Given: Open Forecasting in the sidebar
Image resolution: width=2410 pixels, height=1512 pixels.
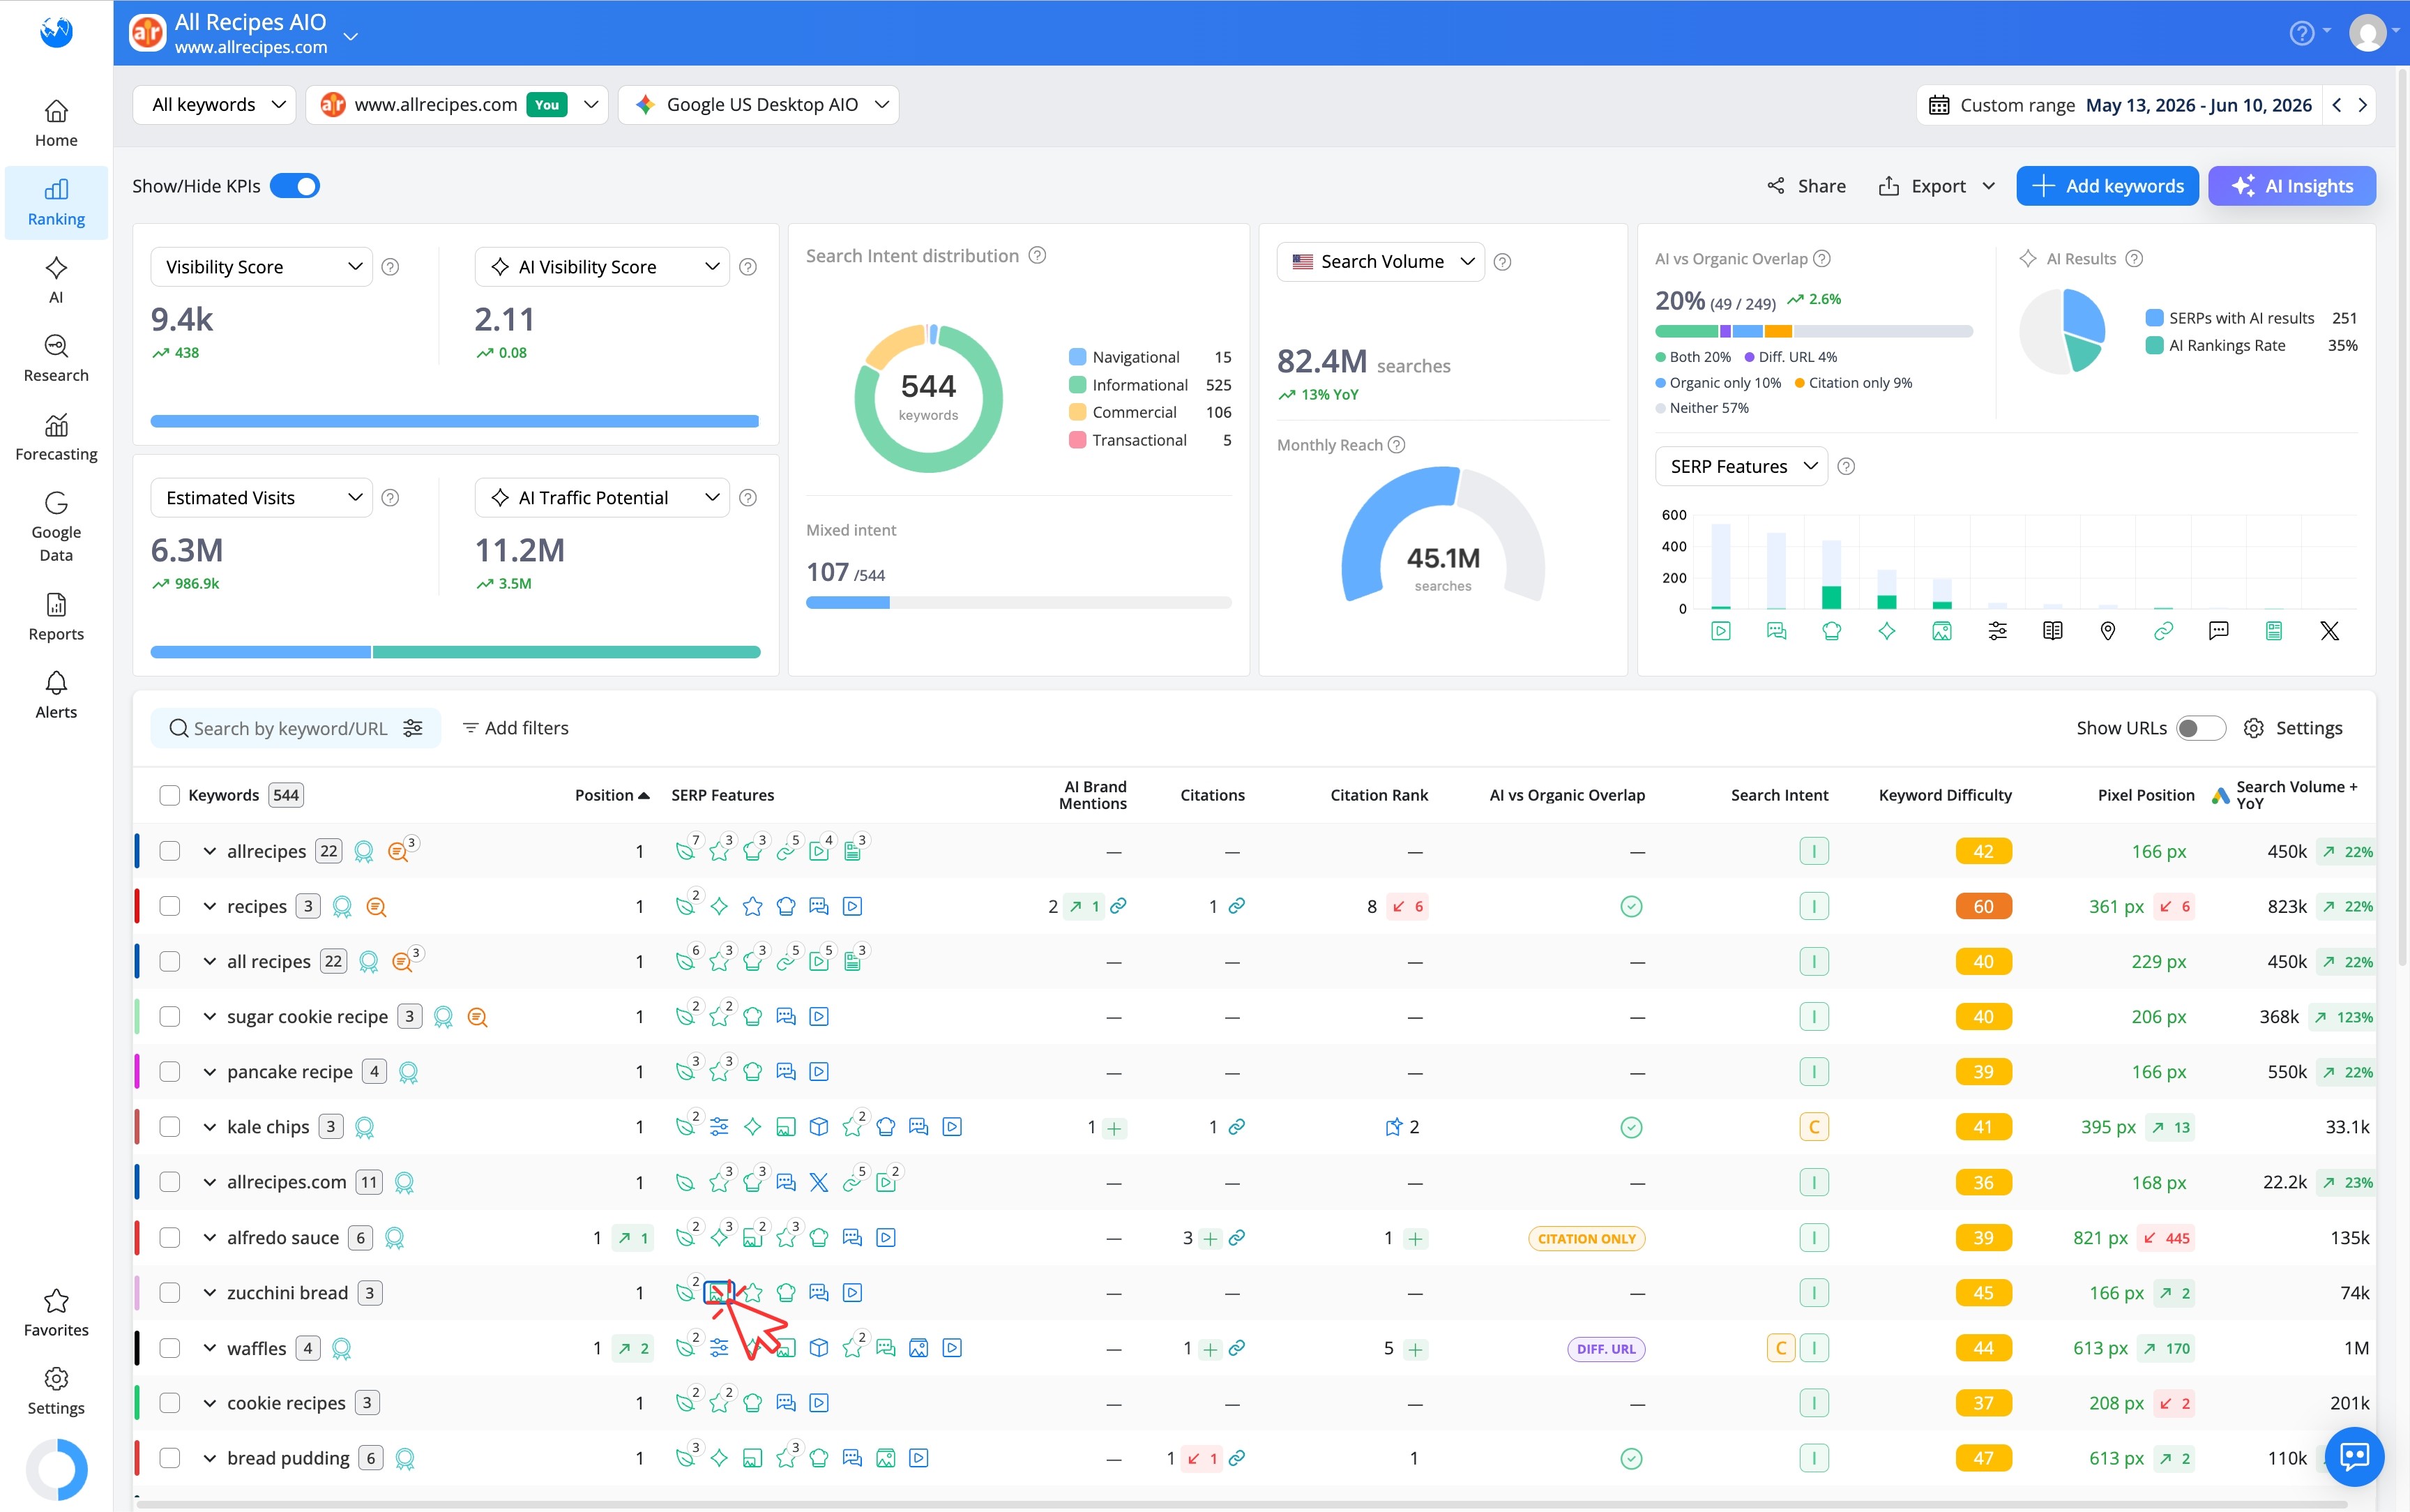Looking at the screenshot, I should [x=56, y=438].
